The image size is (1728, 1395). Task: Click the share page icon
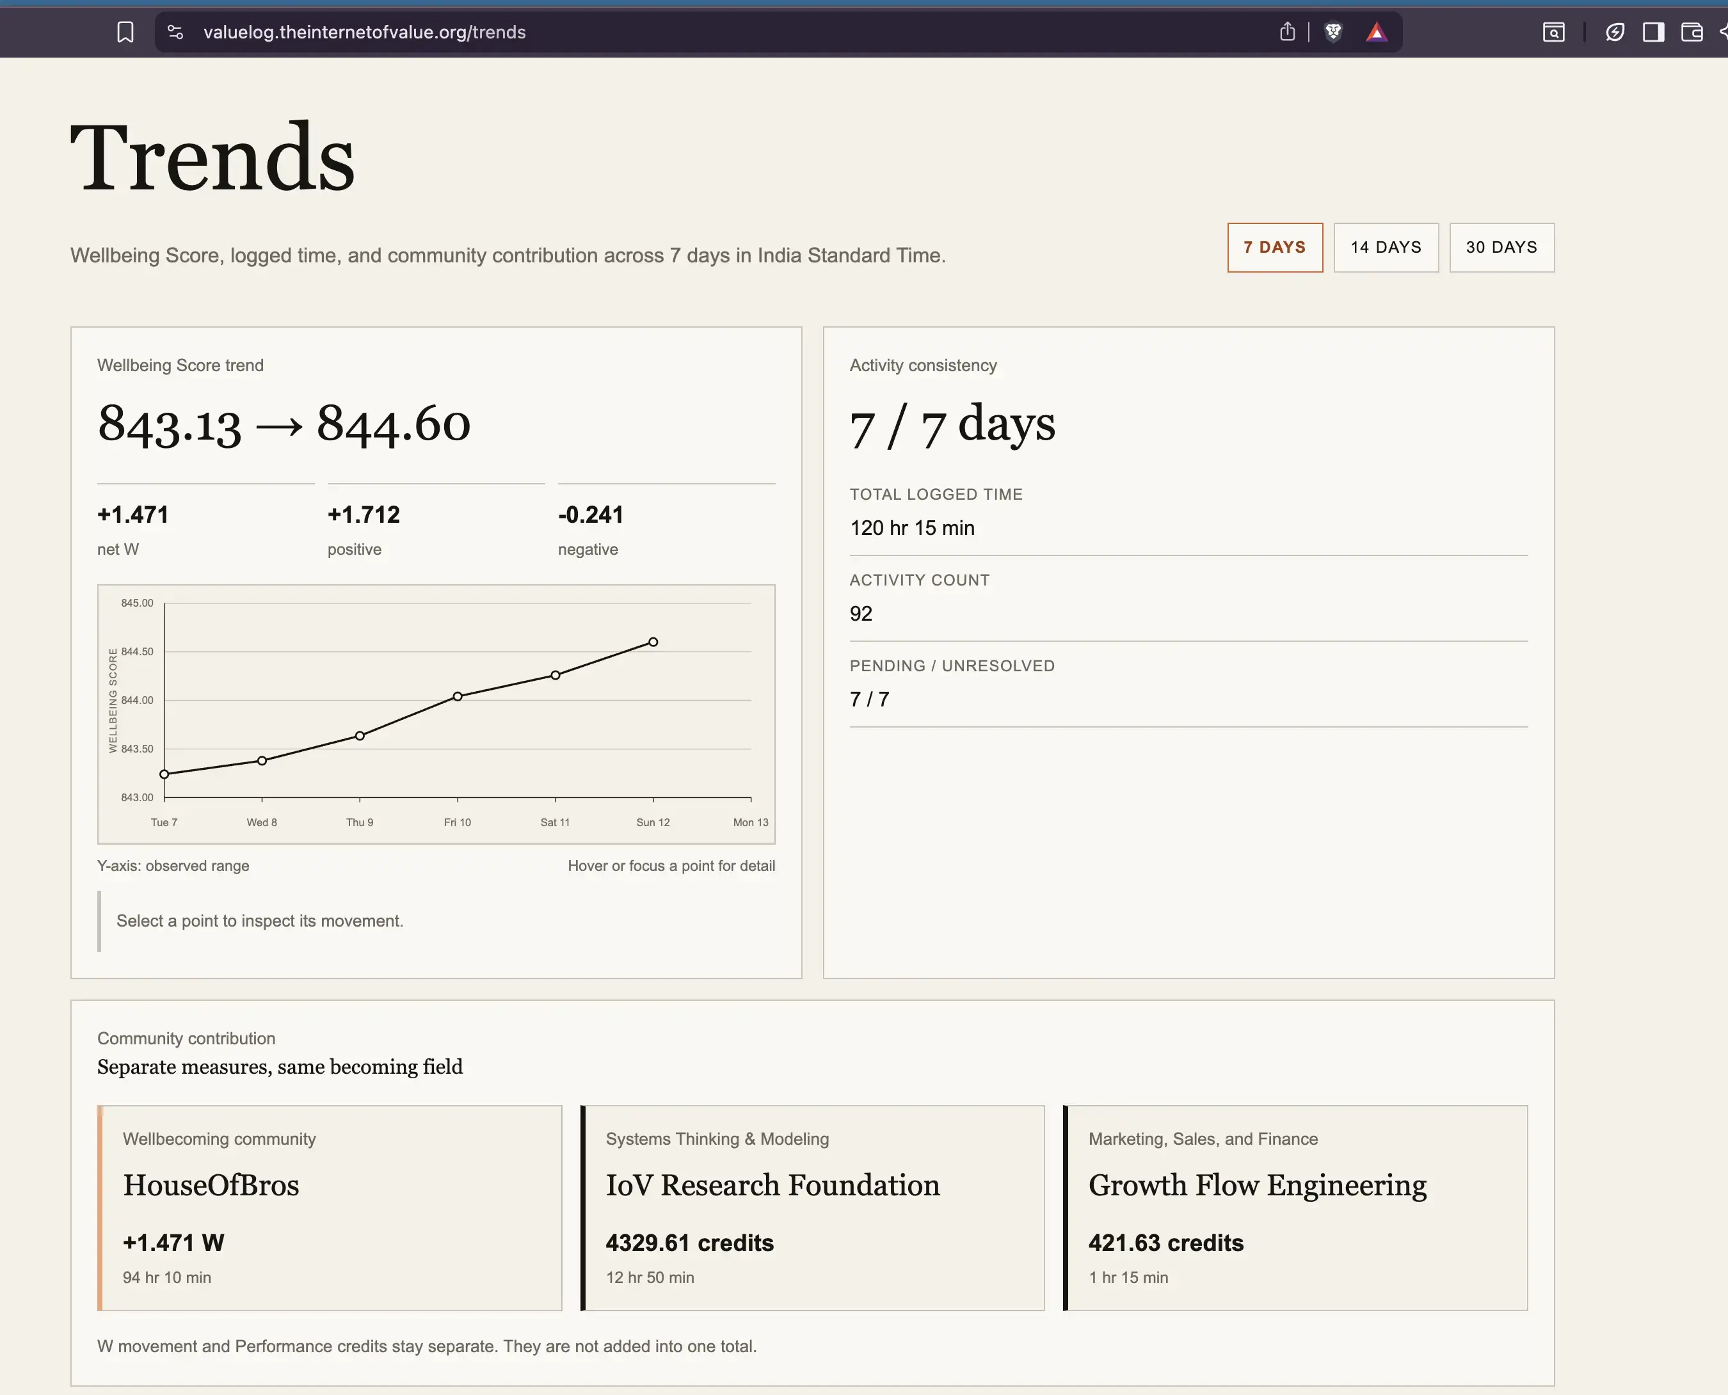click(x=1288, y=31)
